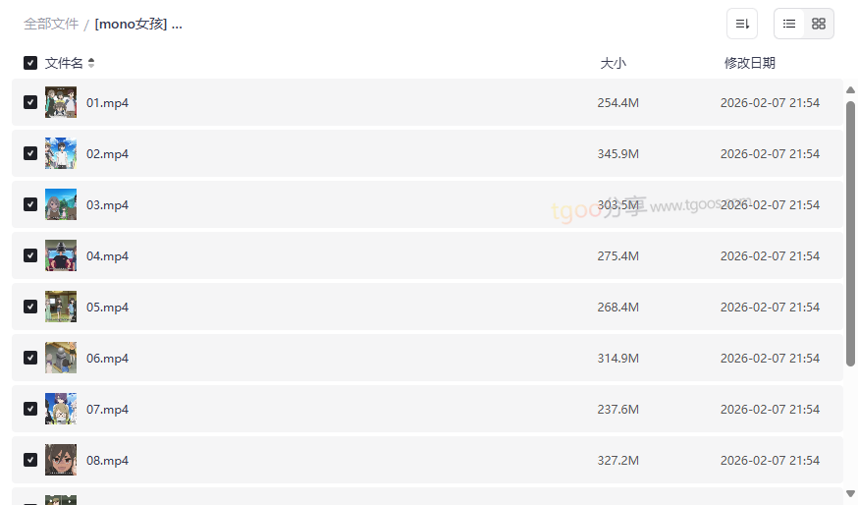
Task: Click the 08.mp4 video thumbnail
Action: pos(61,460)
